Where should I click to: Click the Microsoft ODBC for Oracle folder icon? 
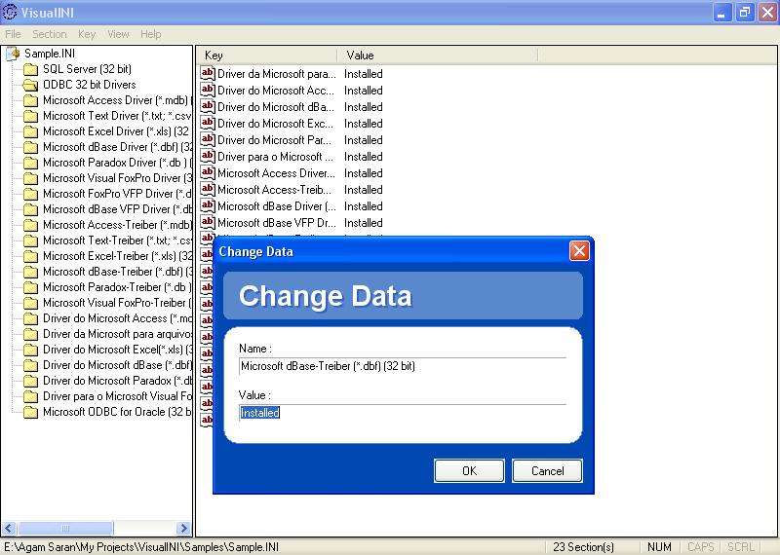click(30, 412)
